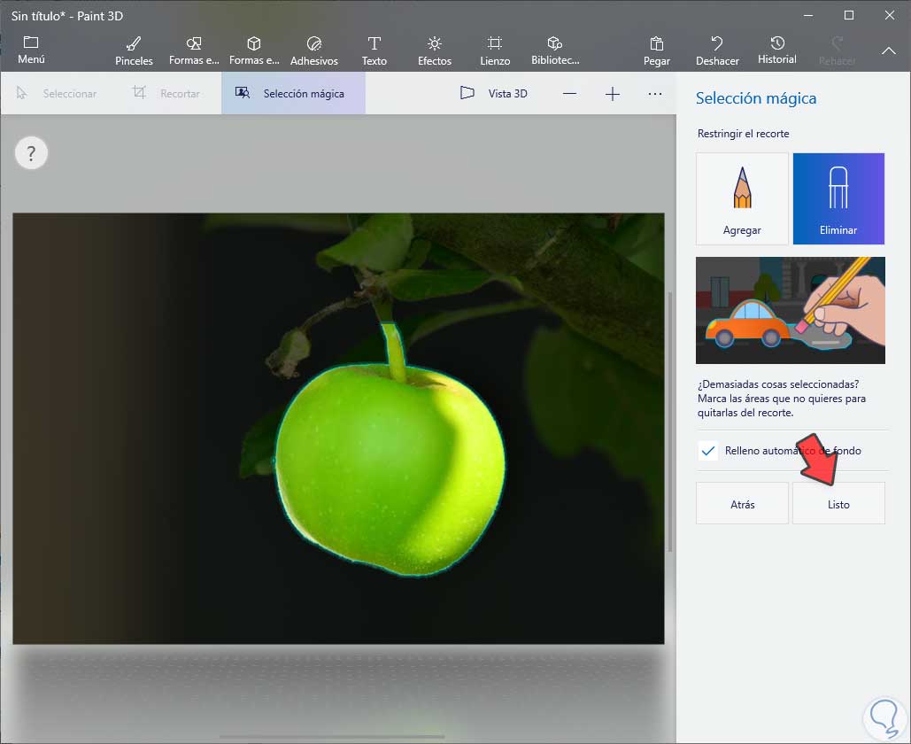This screenshot has width=911, height=744.
Task: Zoom out with the minus button
Action: [x=569, y=94]
